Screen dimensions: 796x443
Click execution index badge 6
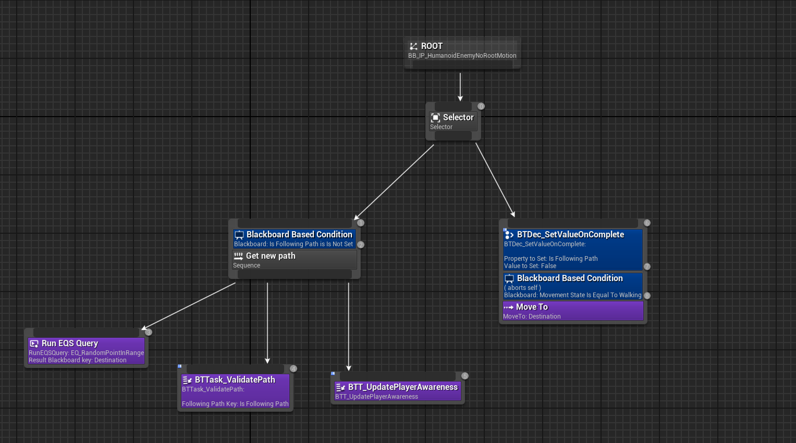647,223
